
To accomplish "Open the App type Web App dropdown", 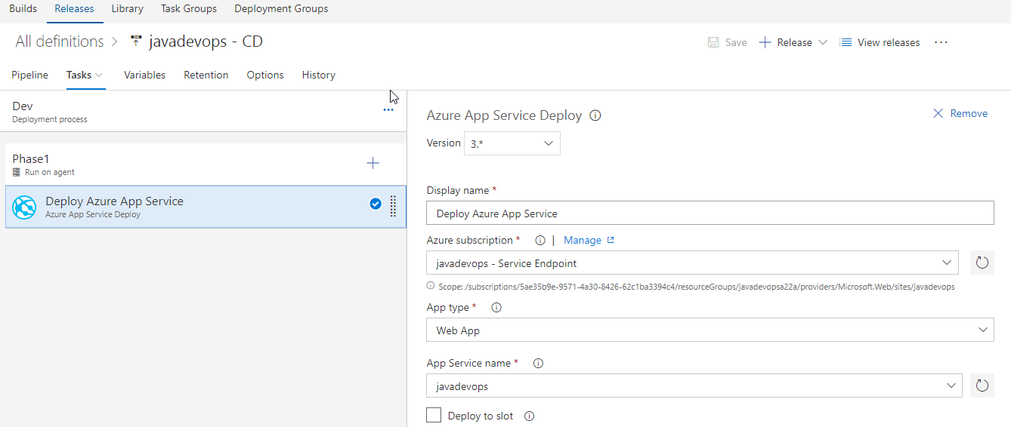I will coord(710,330).
